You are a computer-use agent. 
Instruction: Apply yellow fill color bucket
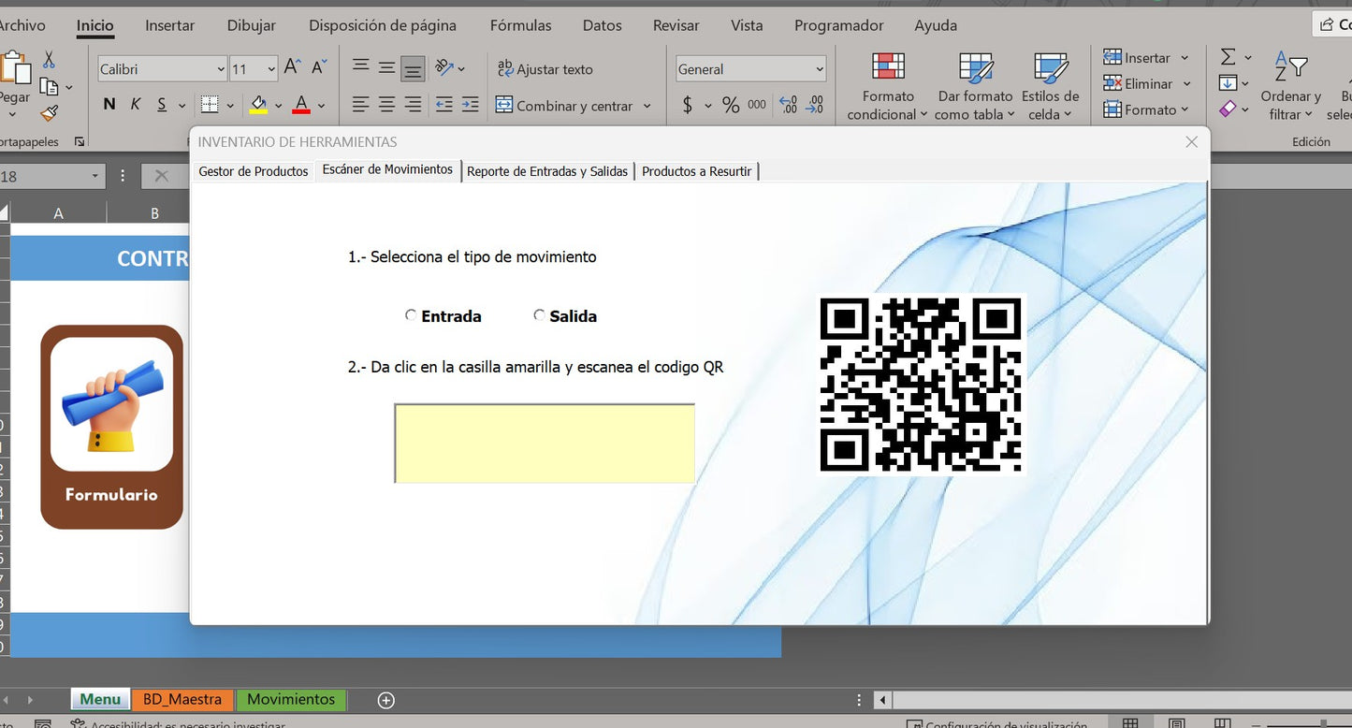259,105
